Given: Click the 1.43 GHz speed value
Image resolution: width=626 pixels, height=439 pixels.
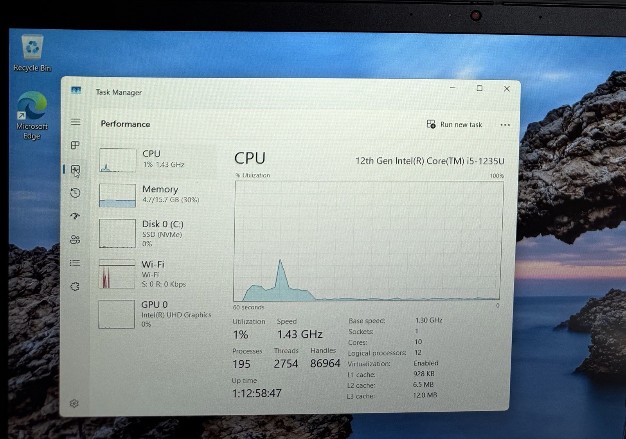Looking at the screenshot, I should click(x=300, y=334).
